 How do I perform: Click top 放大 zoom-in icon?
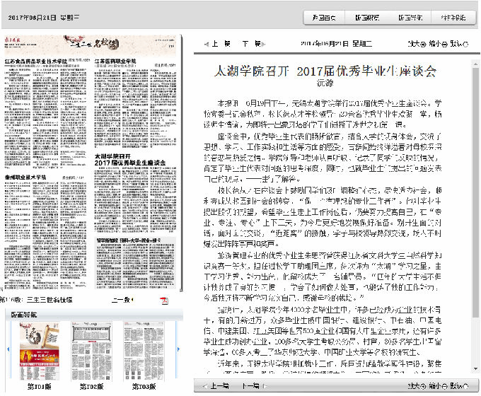pyautogui.click(x=423, y=43)
